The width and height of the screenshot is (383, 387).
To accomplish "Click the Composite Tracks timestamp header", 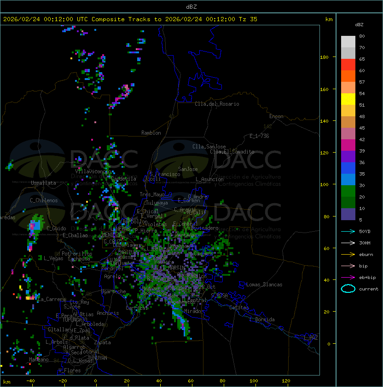I will [130, 19].
